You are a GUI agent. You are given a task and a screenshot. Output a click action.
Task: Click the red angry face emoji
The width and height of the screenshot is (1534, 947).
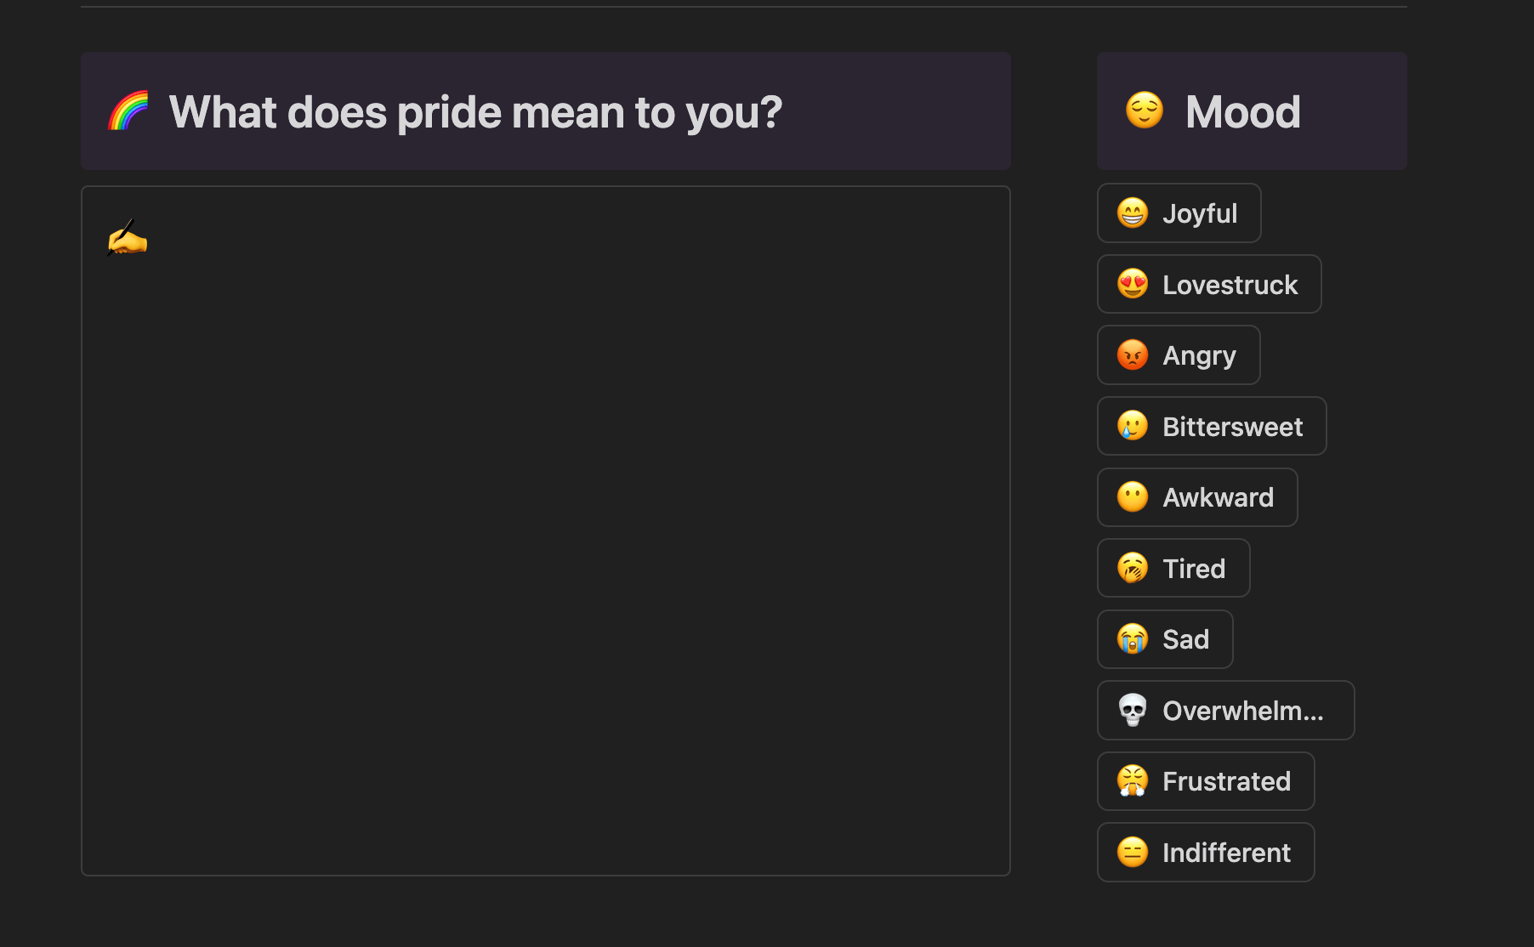click(x=1133, y=355)
